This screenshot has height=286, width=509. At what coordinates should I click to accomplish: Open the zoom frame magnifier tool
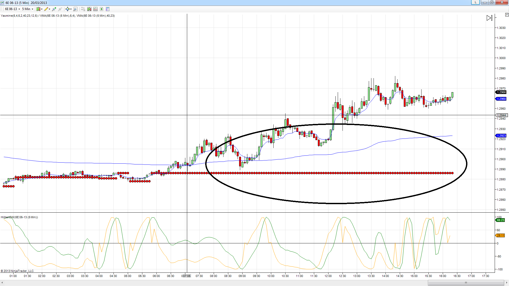tap(75, 9)
